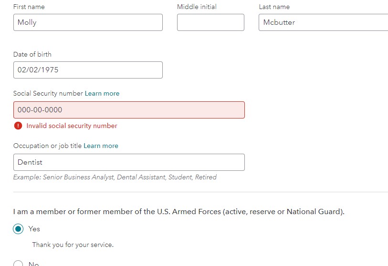The width and height of the screenshot is (388, 266).
Task: Focus the First name field containing Molly
Action: point(88,22)
